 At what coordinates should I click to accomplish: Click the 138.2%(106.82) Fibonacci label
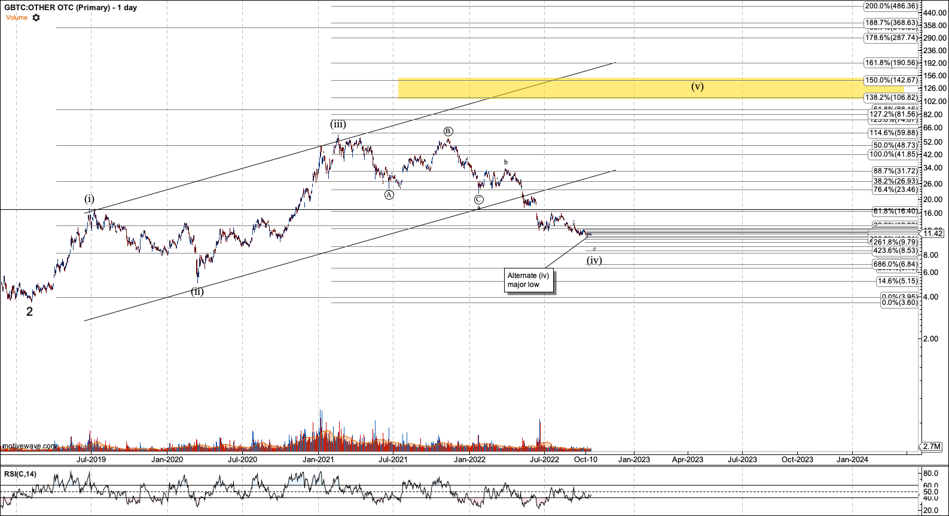[x=891, y=97]
